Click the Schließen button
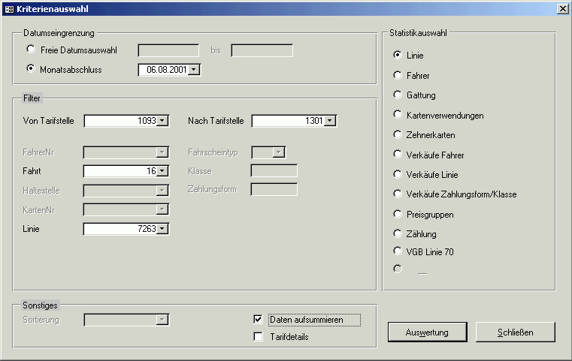The height and width of the screenshot is (361, 572). point(516,332)
